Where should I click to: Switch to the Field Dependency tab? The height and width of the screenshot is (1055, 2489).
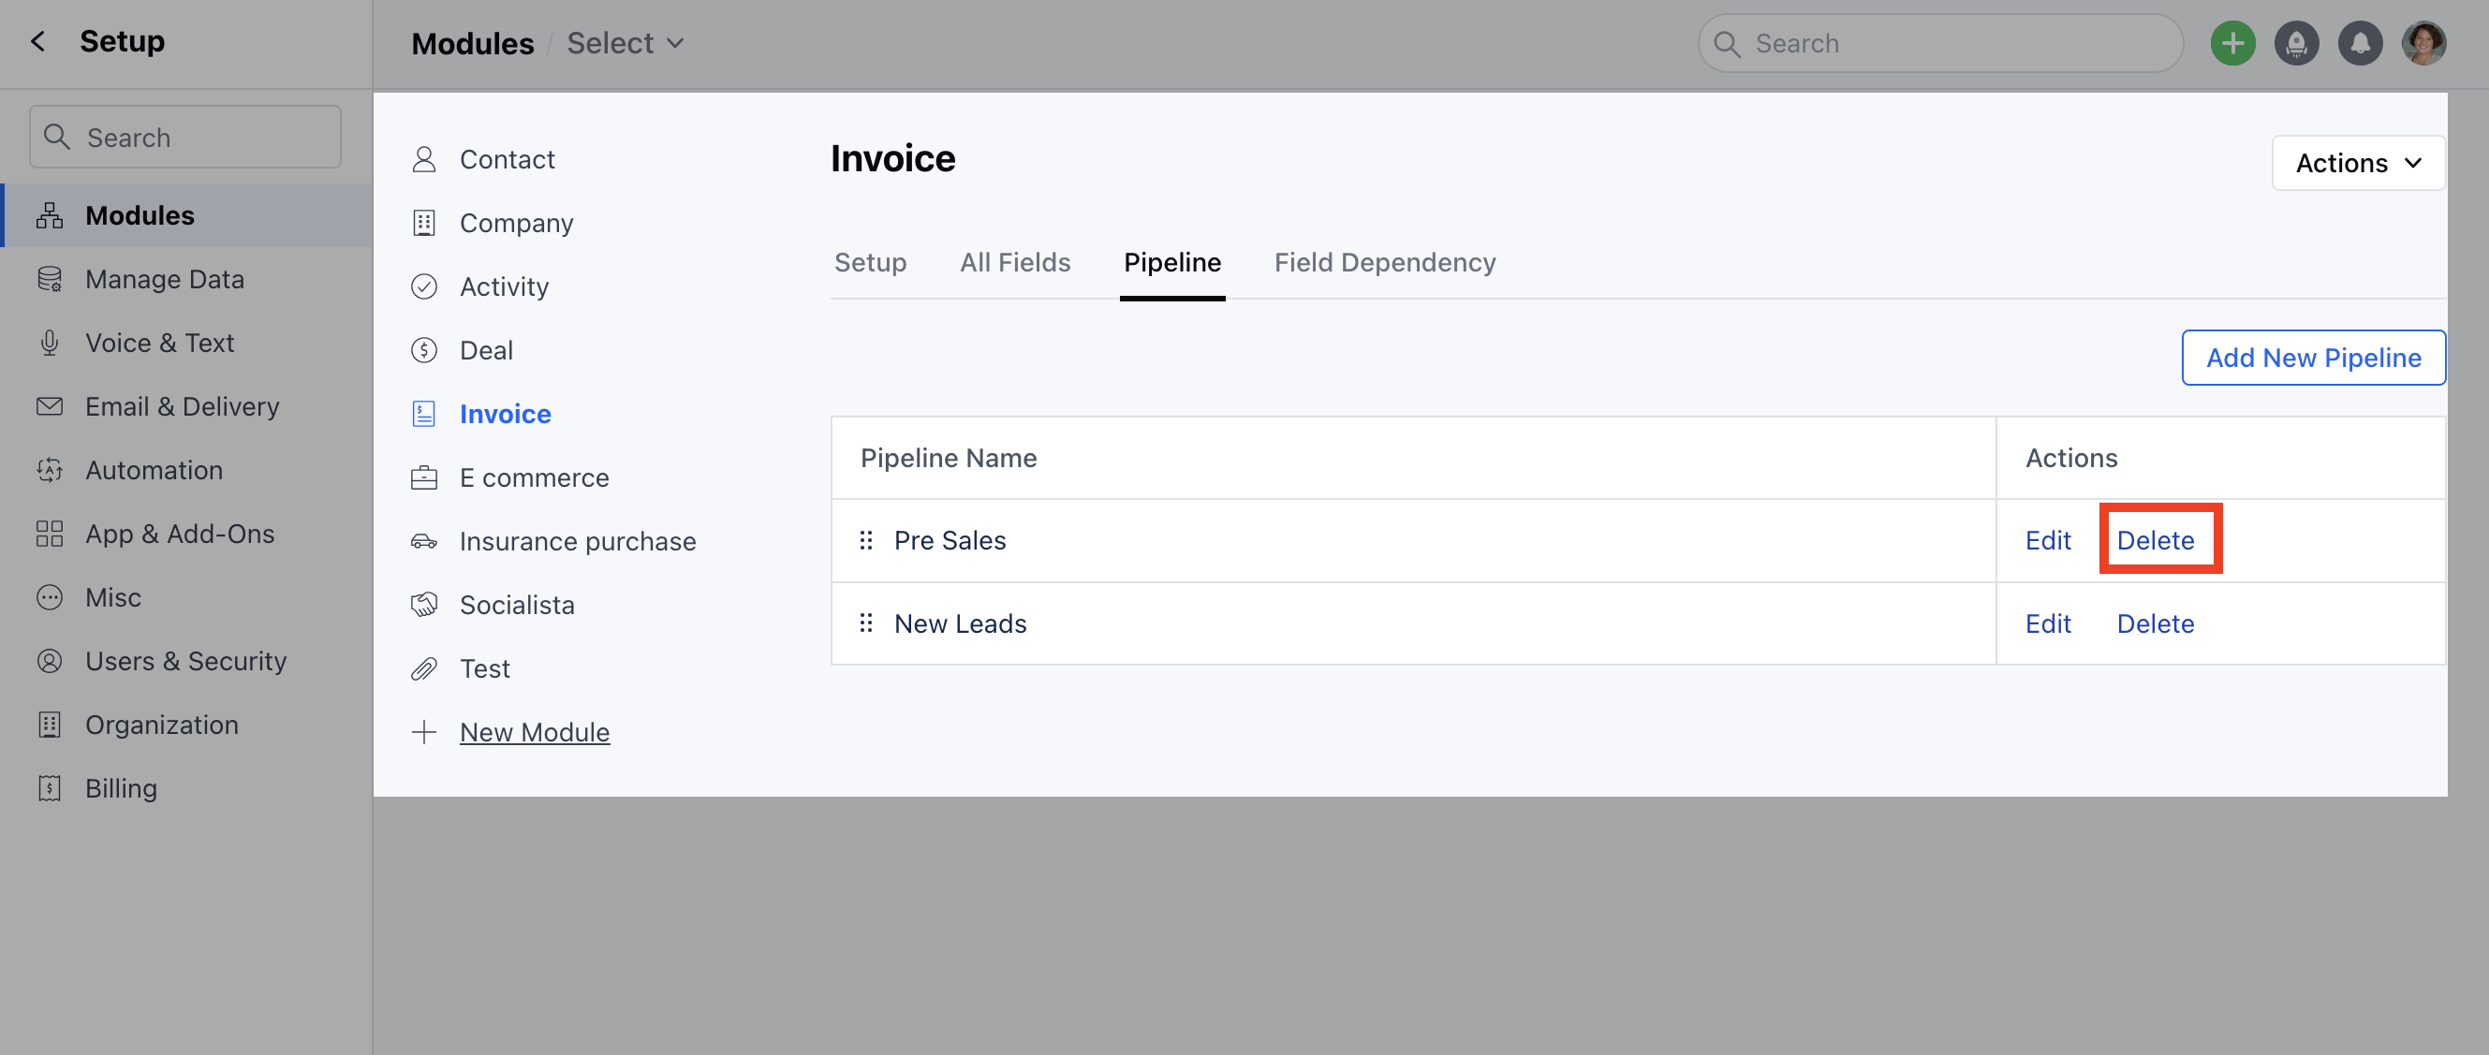coord(1384,263)
